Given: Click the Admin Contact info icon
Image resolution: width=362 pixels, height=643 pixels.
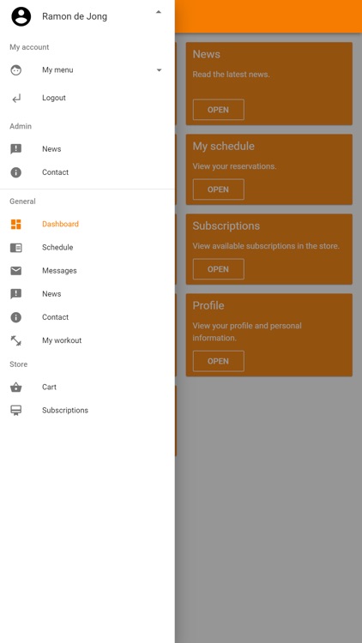Looking at the screenshot, I should coord(16,172).
